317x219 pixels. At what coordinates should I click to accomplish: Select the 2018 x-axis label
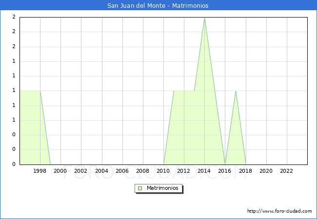click(246, 171)
